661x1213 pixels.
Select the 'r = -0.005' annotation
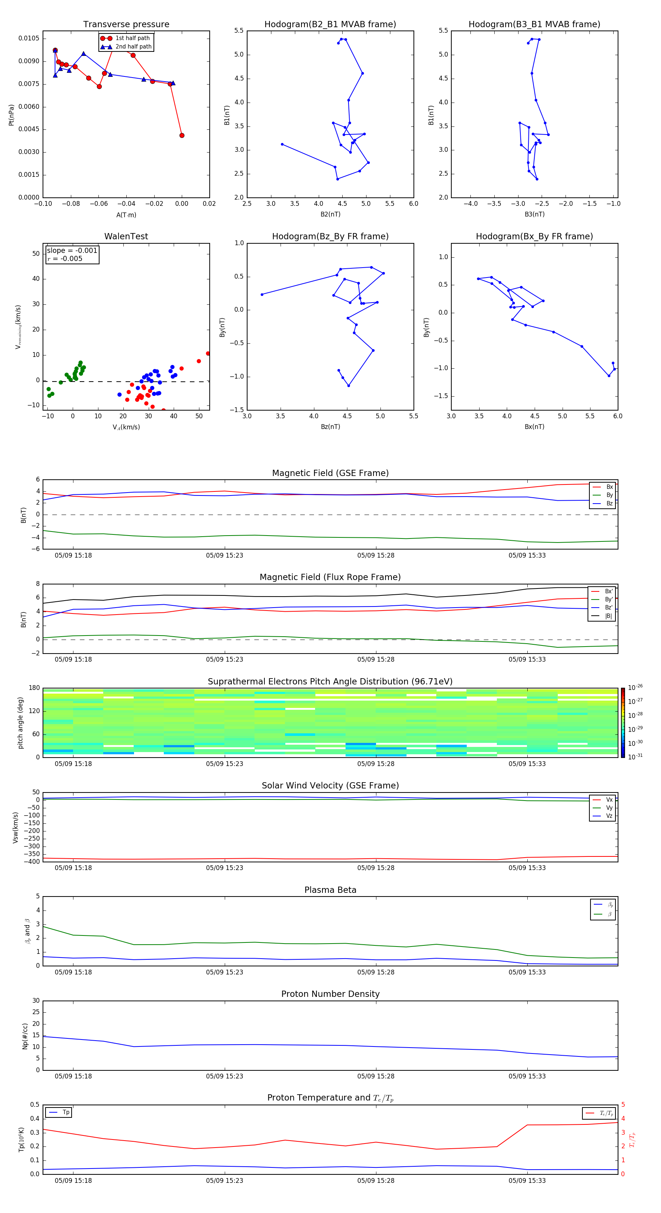(x=65, y=258)
